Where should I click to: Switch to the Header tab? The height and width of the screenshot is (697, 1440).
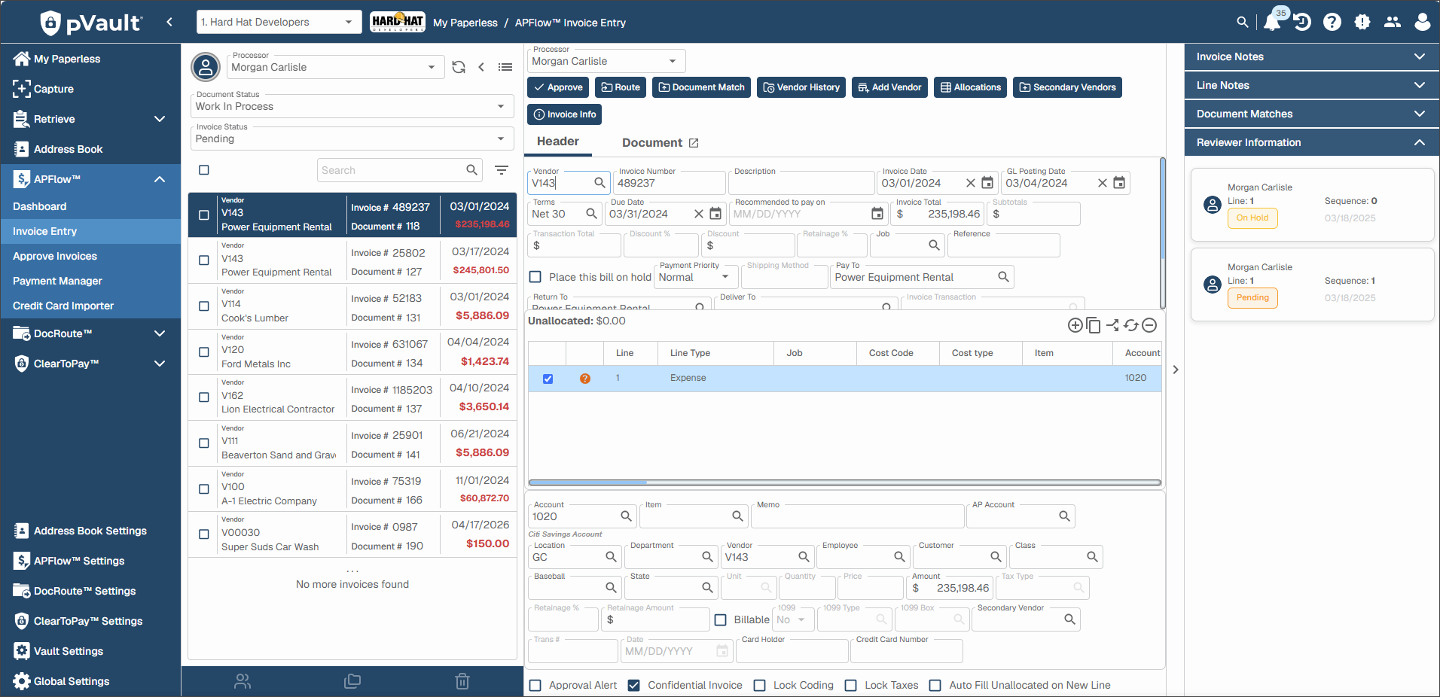tap(558, 142)
